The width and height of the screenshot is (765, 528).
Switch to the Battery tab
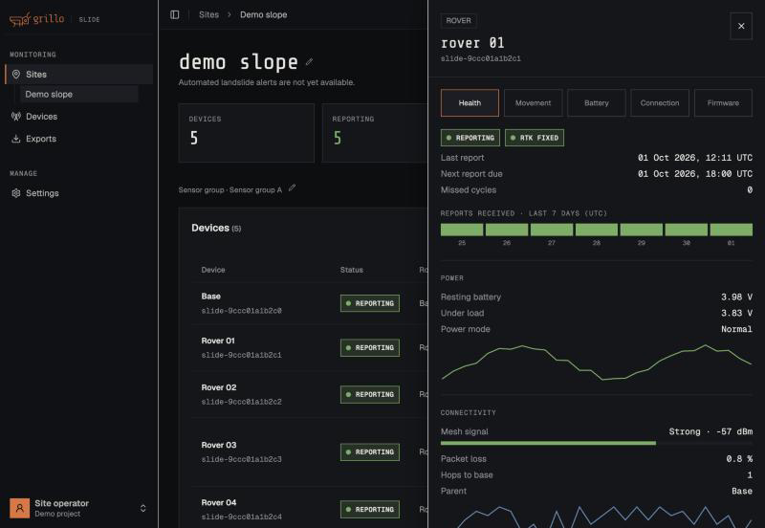596,103
